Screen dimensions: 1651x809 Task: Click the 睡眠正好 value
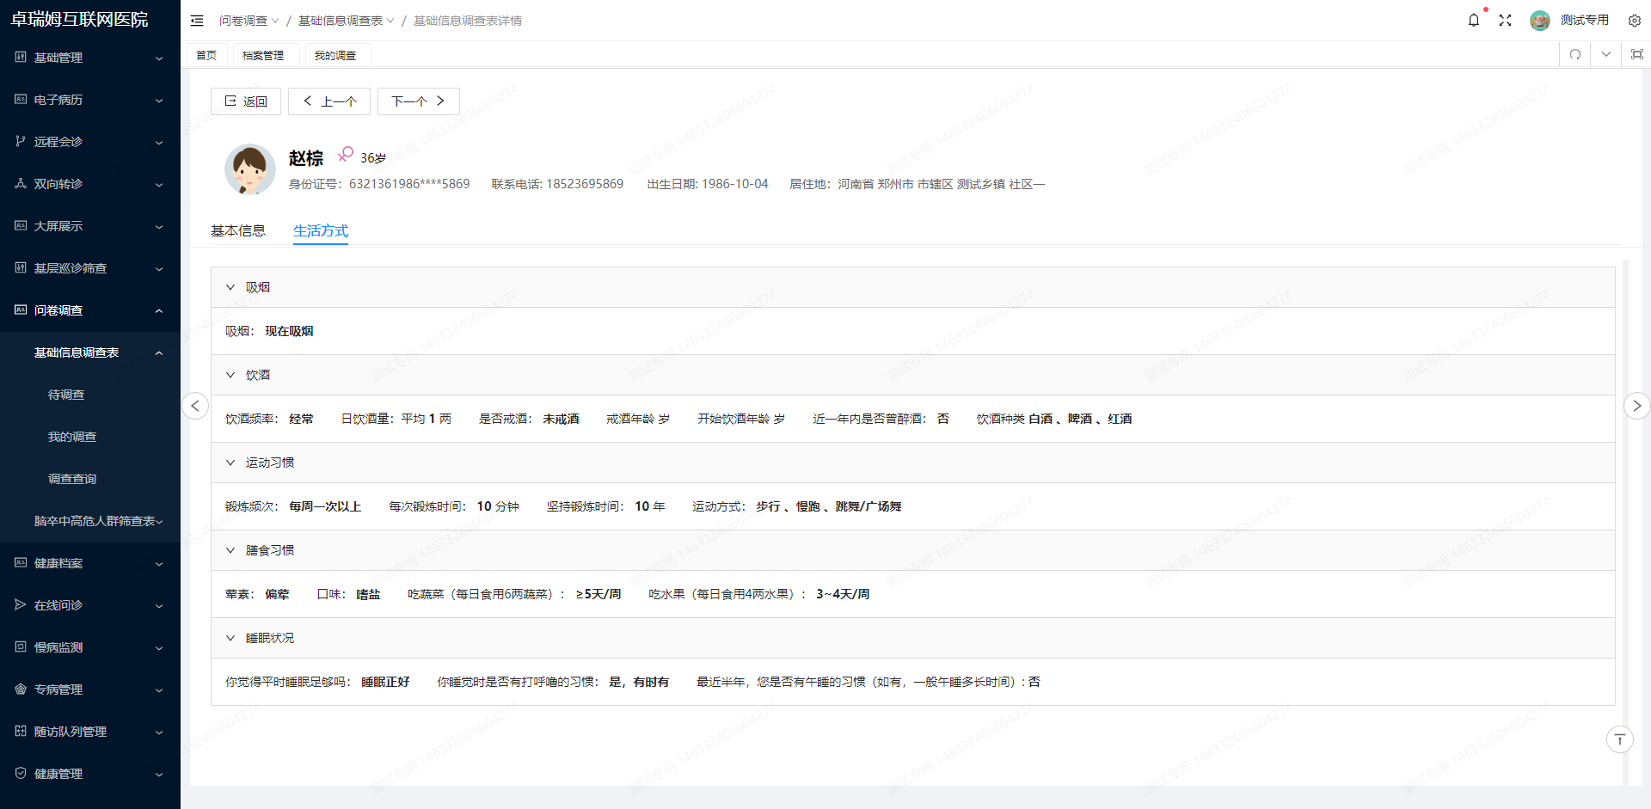click(385, 682)
